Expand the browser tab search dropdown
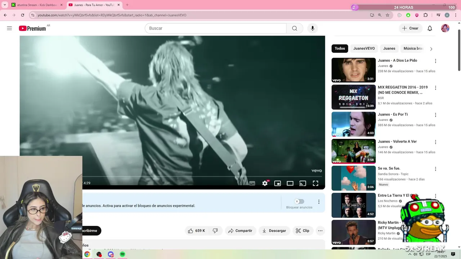 5,5
